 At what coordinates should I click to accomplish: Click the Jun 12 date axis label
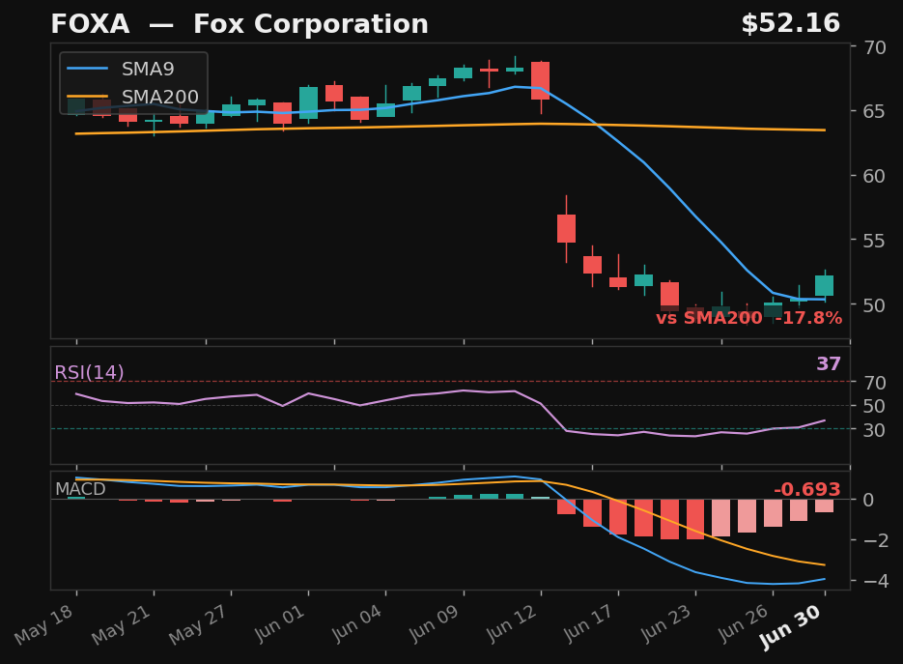click(x=512, y=623)
